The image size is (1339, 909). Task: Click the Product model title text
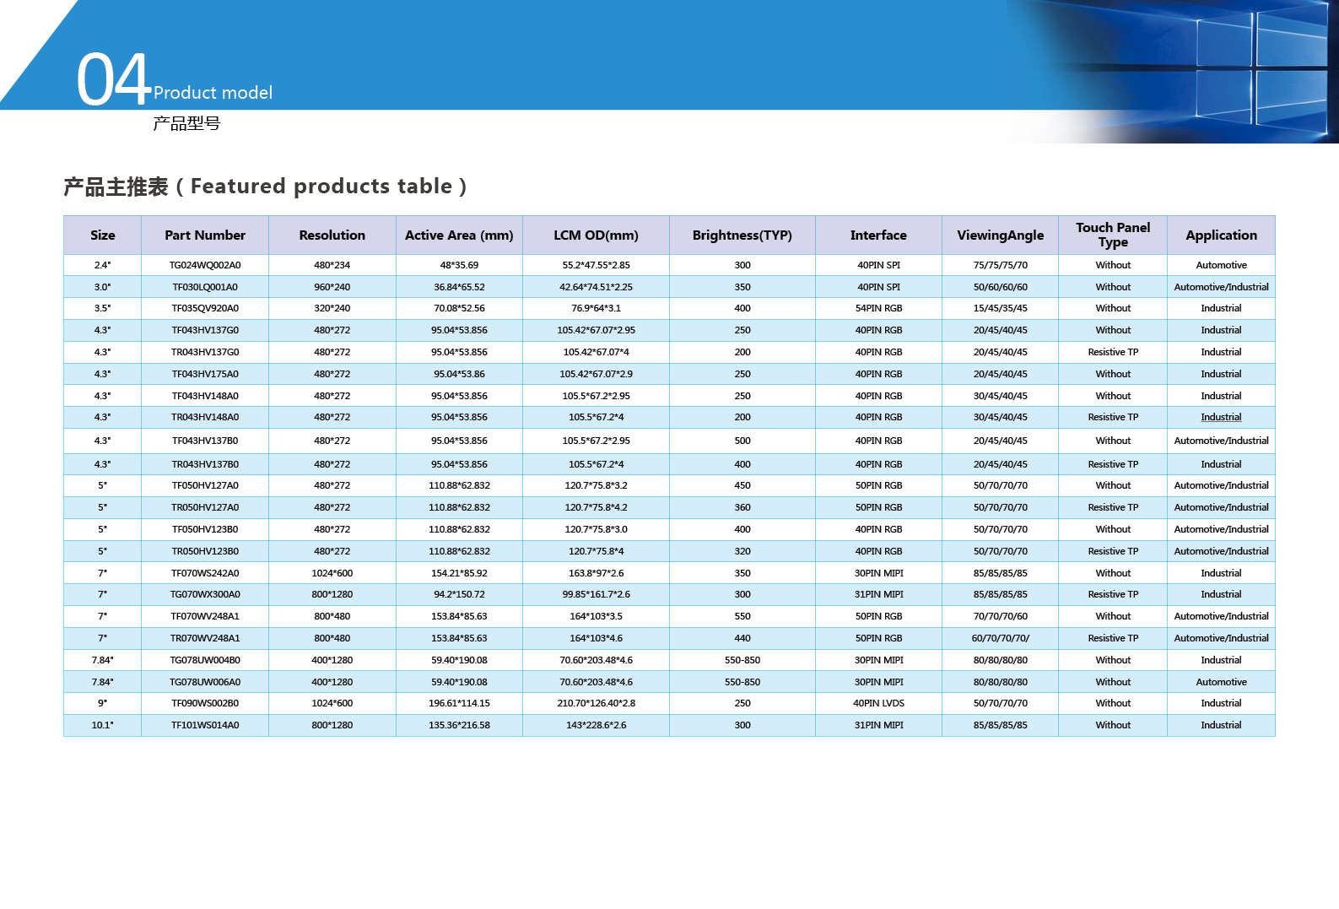(213, 93)
